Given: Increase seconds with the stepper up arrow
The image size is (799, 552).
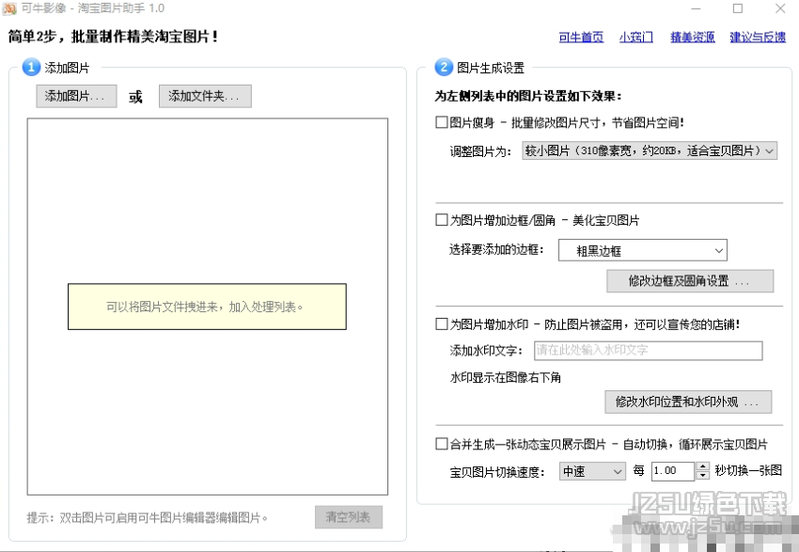Looking at the screenshot, I should [703, 466].
